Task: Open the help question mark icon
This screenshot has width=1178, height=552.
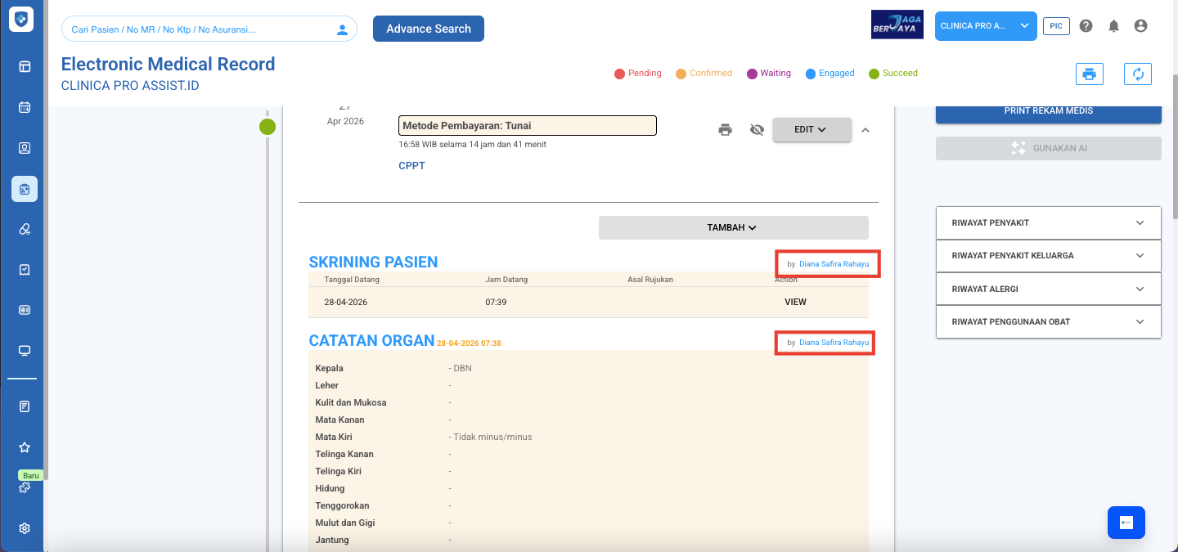Action: coord(1086,26)
